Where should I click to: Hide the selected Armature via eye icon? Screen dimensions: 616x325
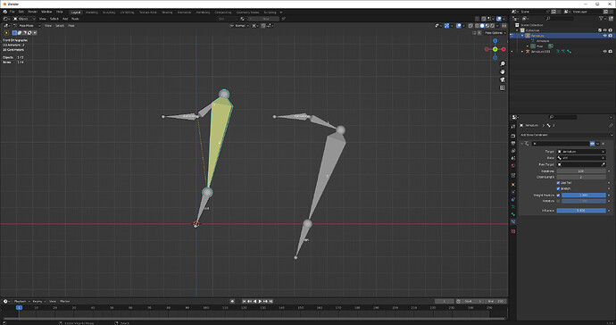tap(605, 36)
